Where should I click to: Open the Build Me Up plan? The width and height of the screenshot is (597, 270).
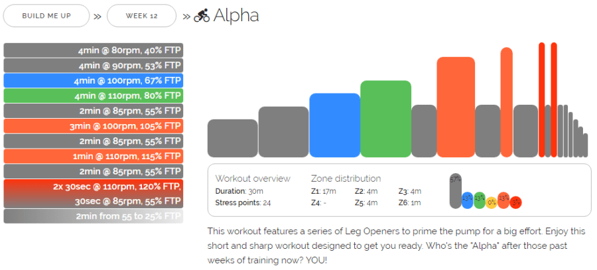click(x=46, y=16)
